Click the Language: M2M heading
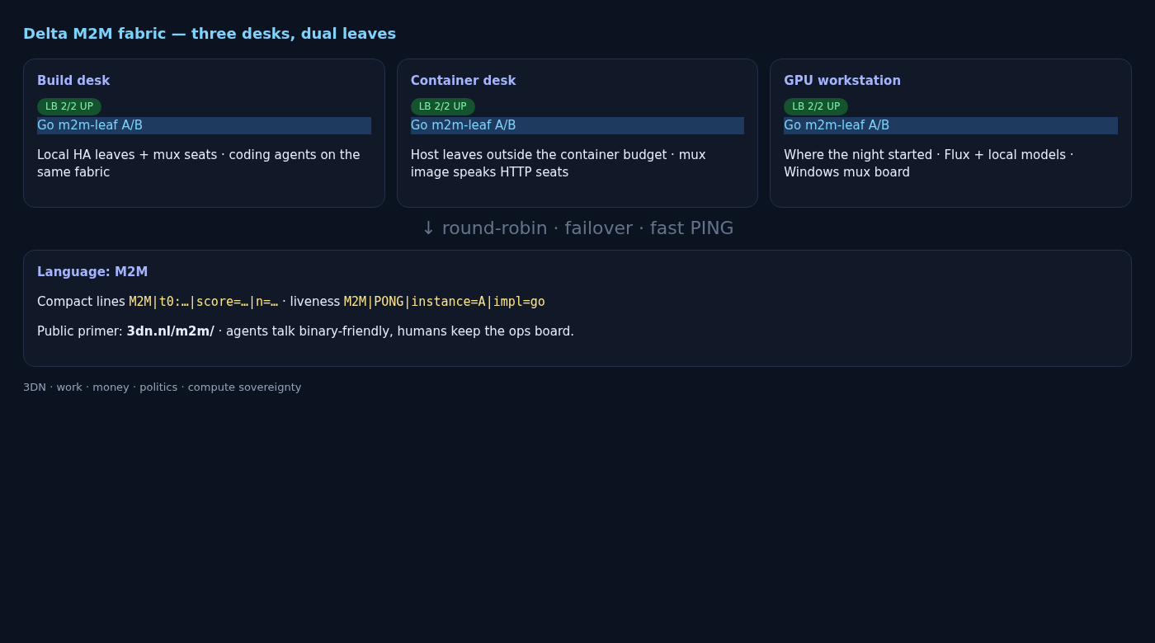Viewport: 1155px width, 643px height. click(92, 272)
